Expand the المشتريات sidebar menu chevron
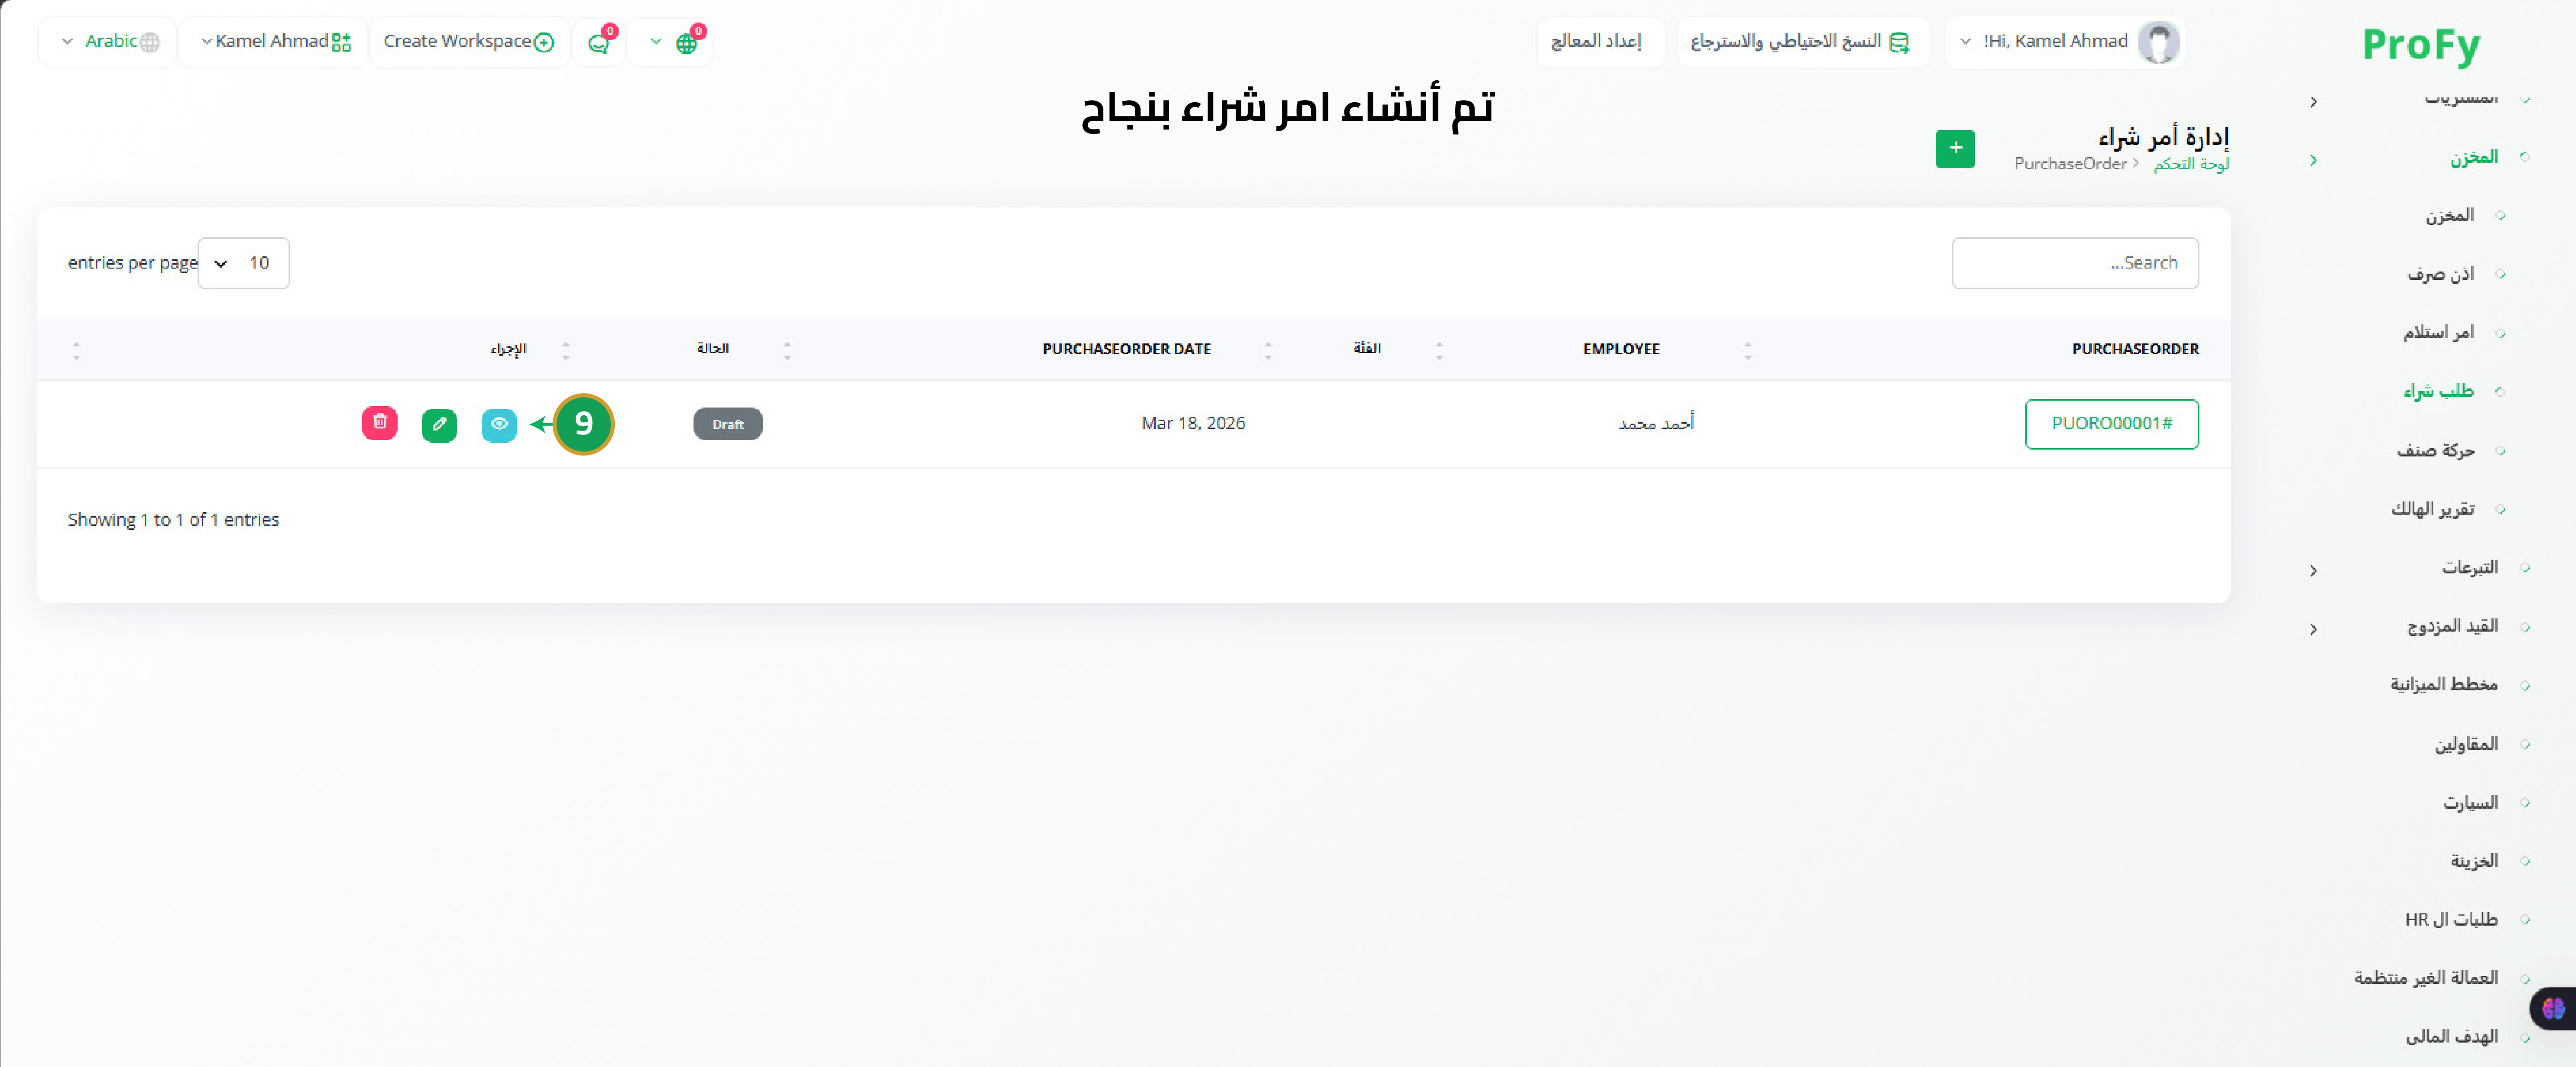Image resolution: width=2576 pixels, height=1067 pixels. [2313, 102]
